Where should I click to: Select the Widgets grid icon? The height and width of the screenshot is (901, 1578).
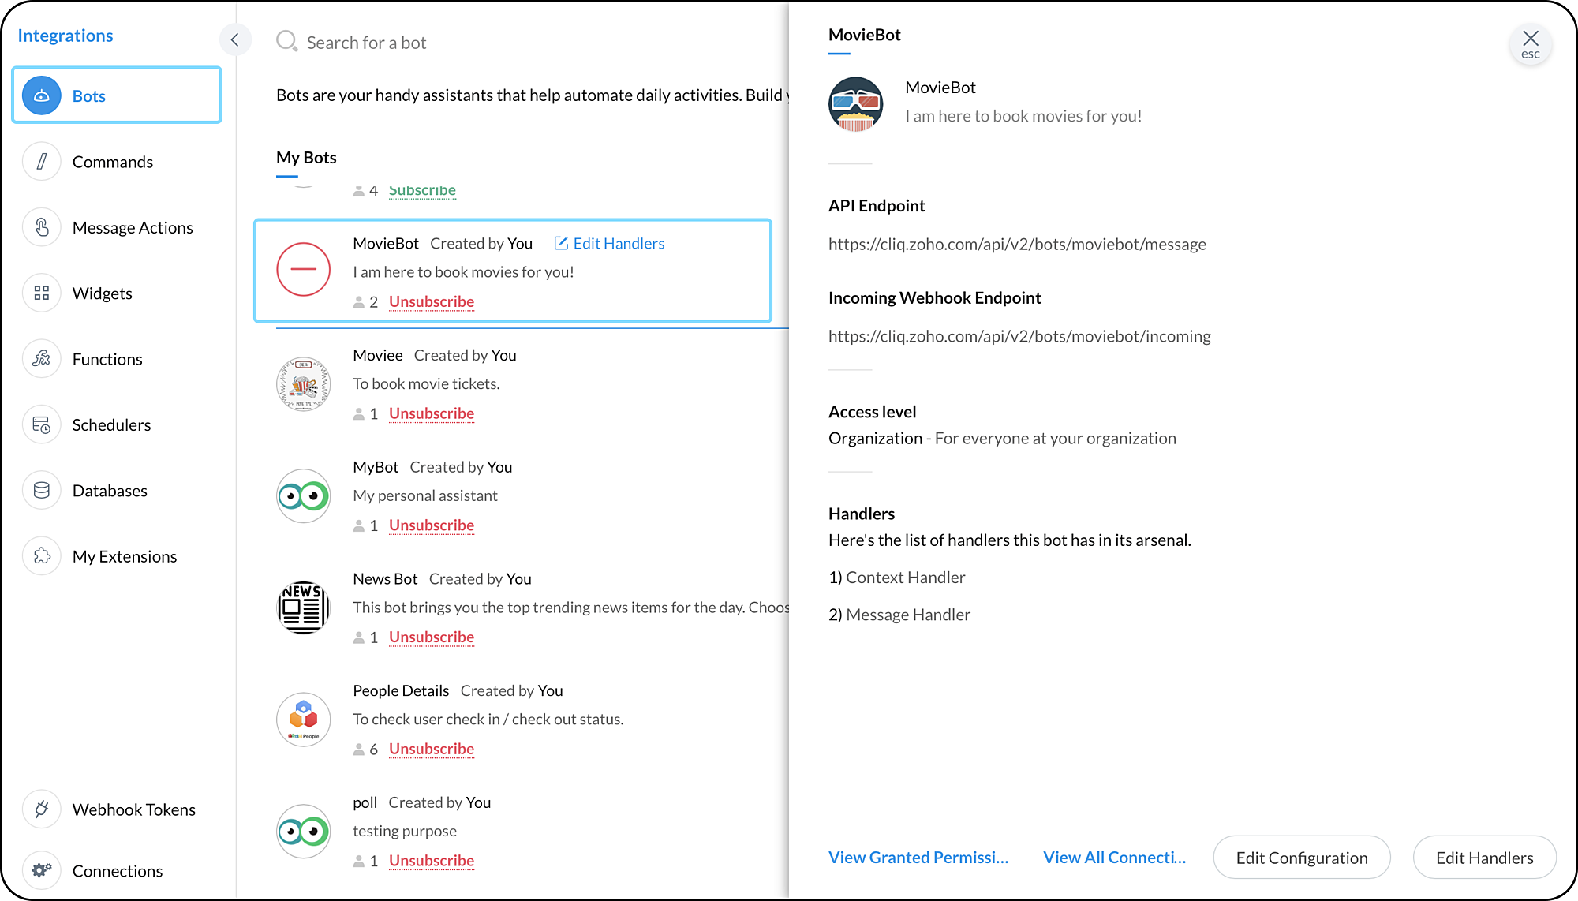pyautogui.click(x=42, y=293)
